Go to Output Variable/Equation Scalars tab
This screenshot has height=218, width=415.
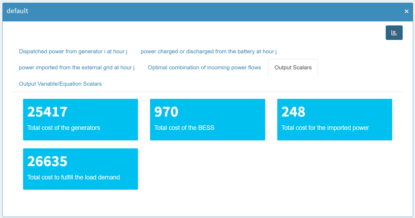60,84
